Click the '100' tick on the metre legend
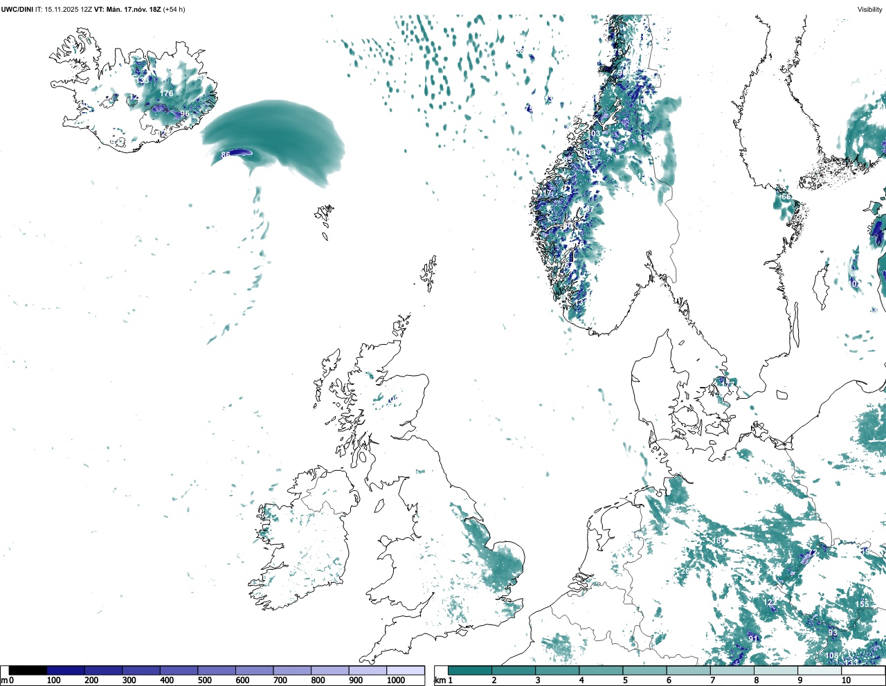Viewport: 886px width, 686px height. [x=53, y=680]
